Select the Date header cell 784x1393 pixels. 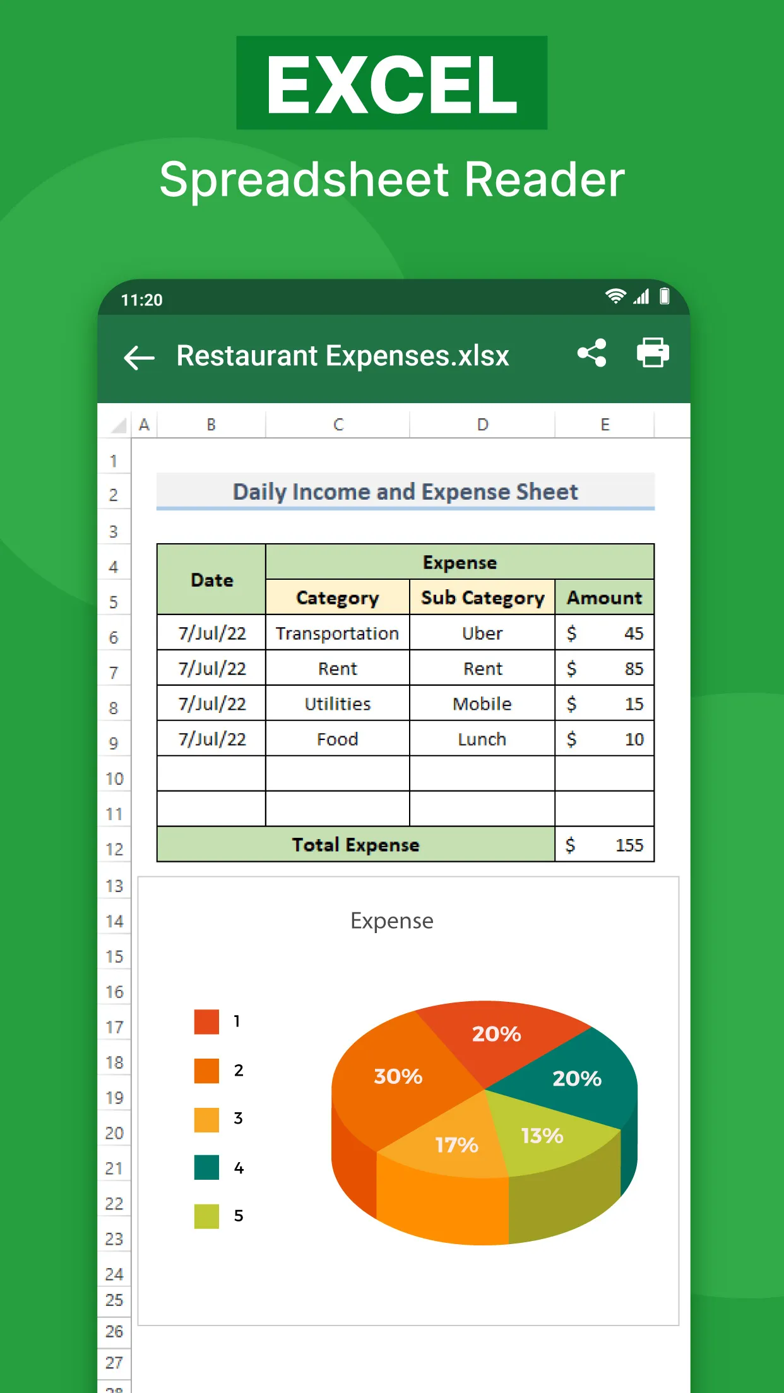tap(211, 579)
